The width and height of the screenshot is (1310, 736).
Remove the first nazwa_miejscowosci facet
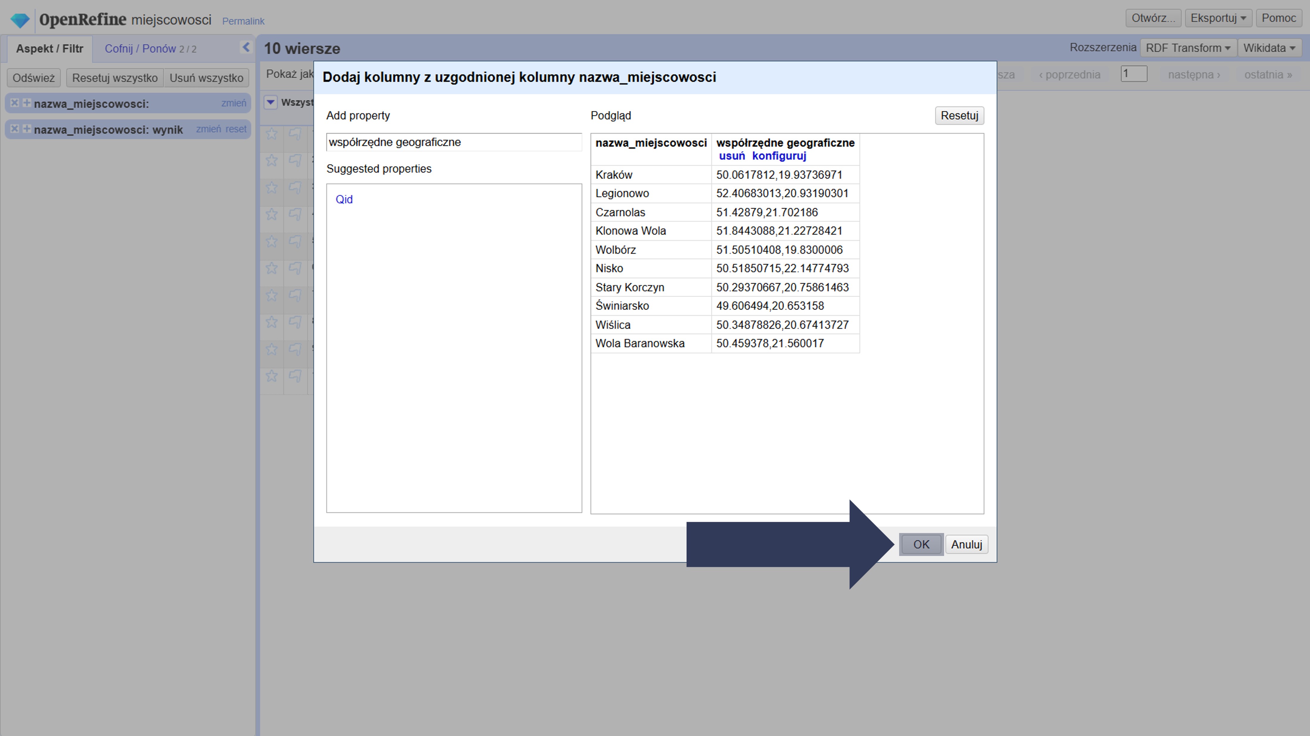[15, 103]
